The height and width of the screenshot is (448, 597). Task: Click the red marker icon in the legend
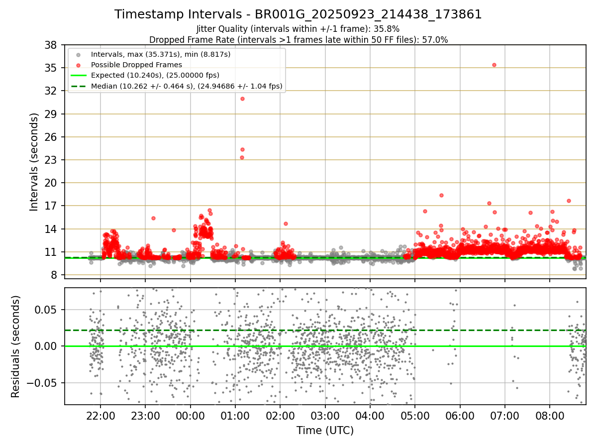(x=79, y=65)
